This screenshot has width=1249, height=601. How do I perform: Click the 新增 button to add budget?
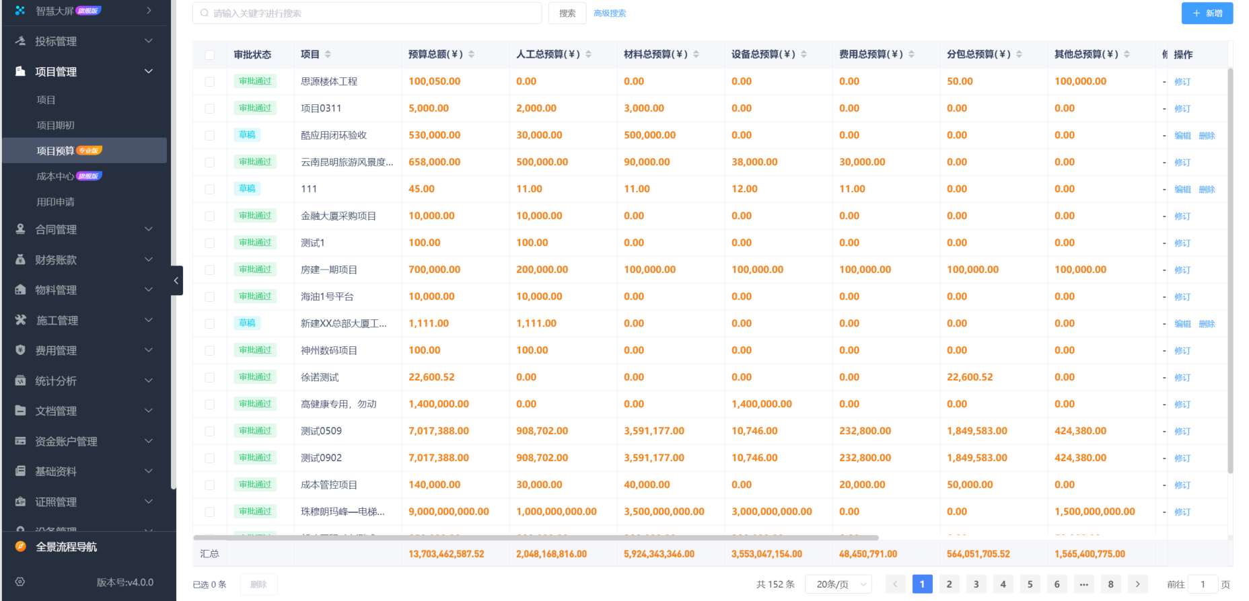pyautogui.click(x=1207, y=13)
